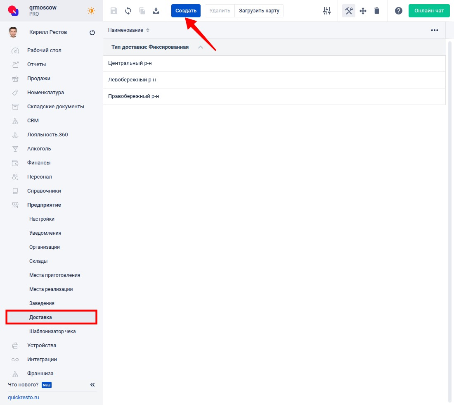This screenshot has width=454, height=405.
Task: Click the download export icon
Action: click(156, 11)
